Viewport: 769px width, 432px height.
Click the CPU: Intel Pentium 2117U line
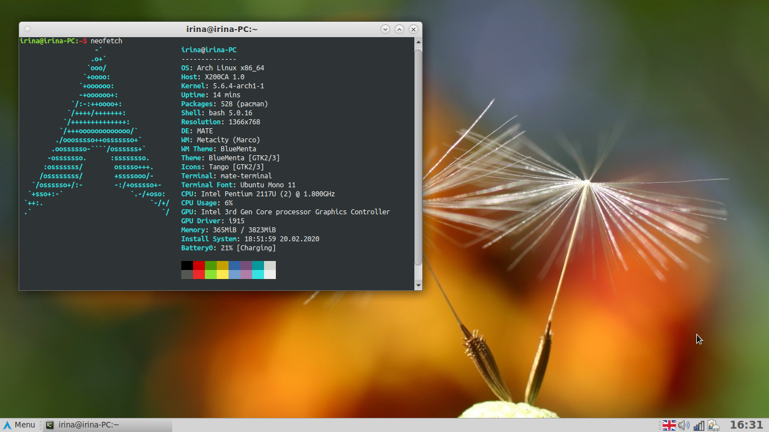258,194
